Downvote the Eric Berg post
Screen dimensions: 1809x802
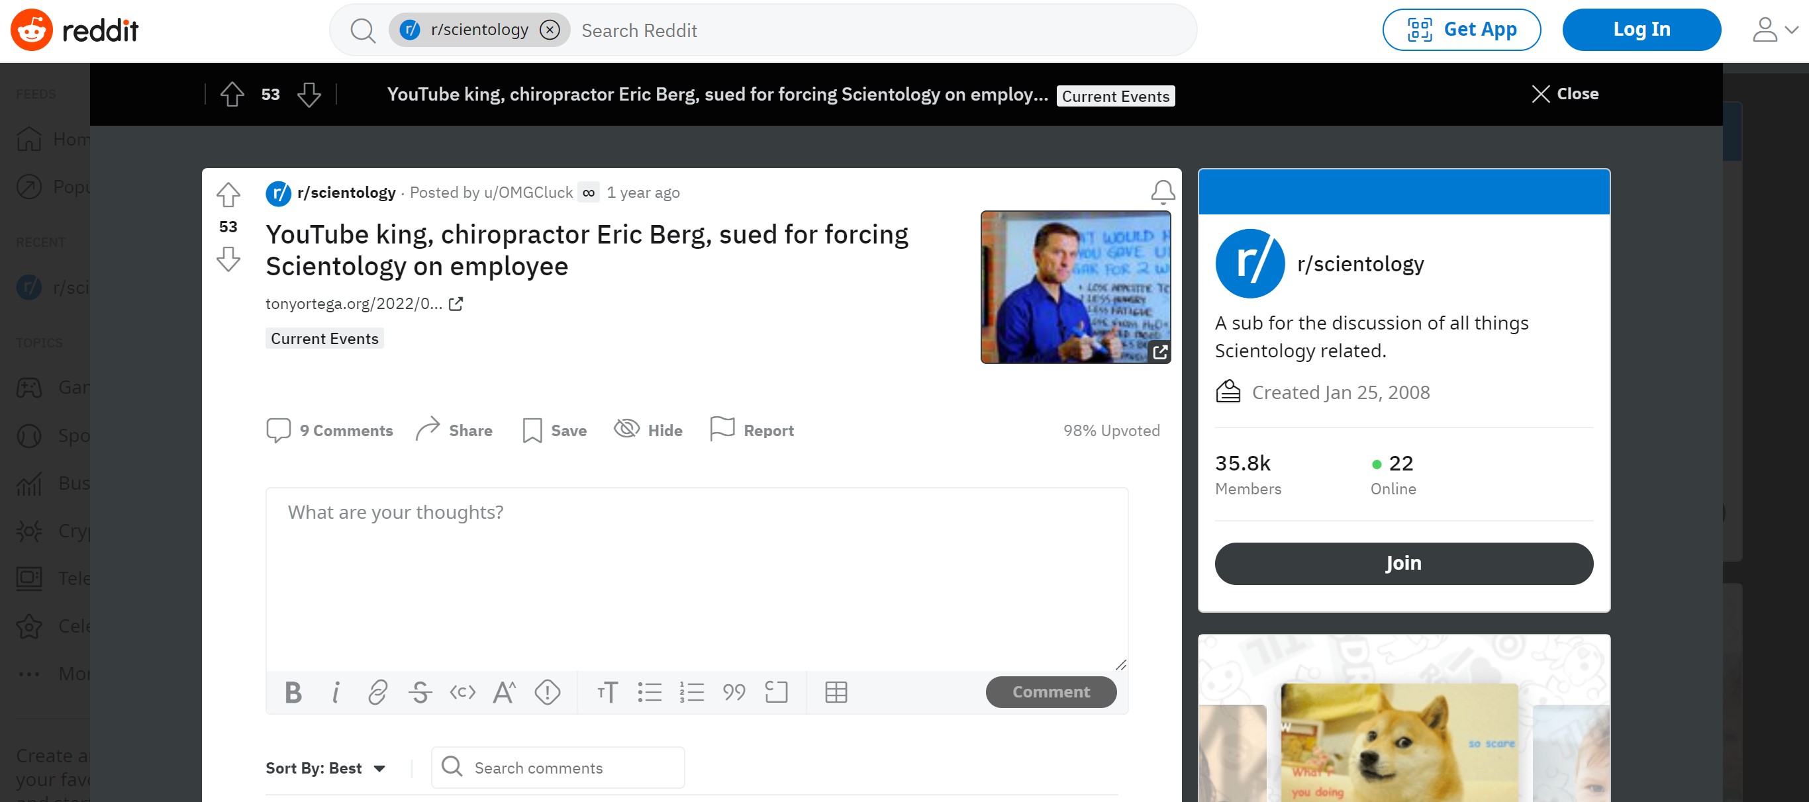[228, 259]
